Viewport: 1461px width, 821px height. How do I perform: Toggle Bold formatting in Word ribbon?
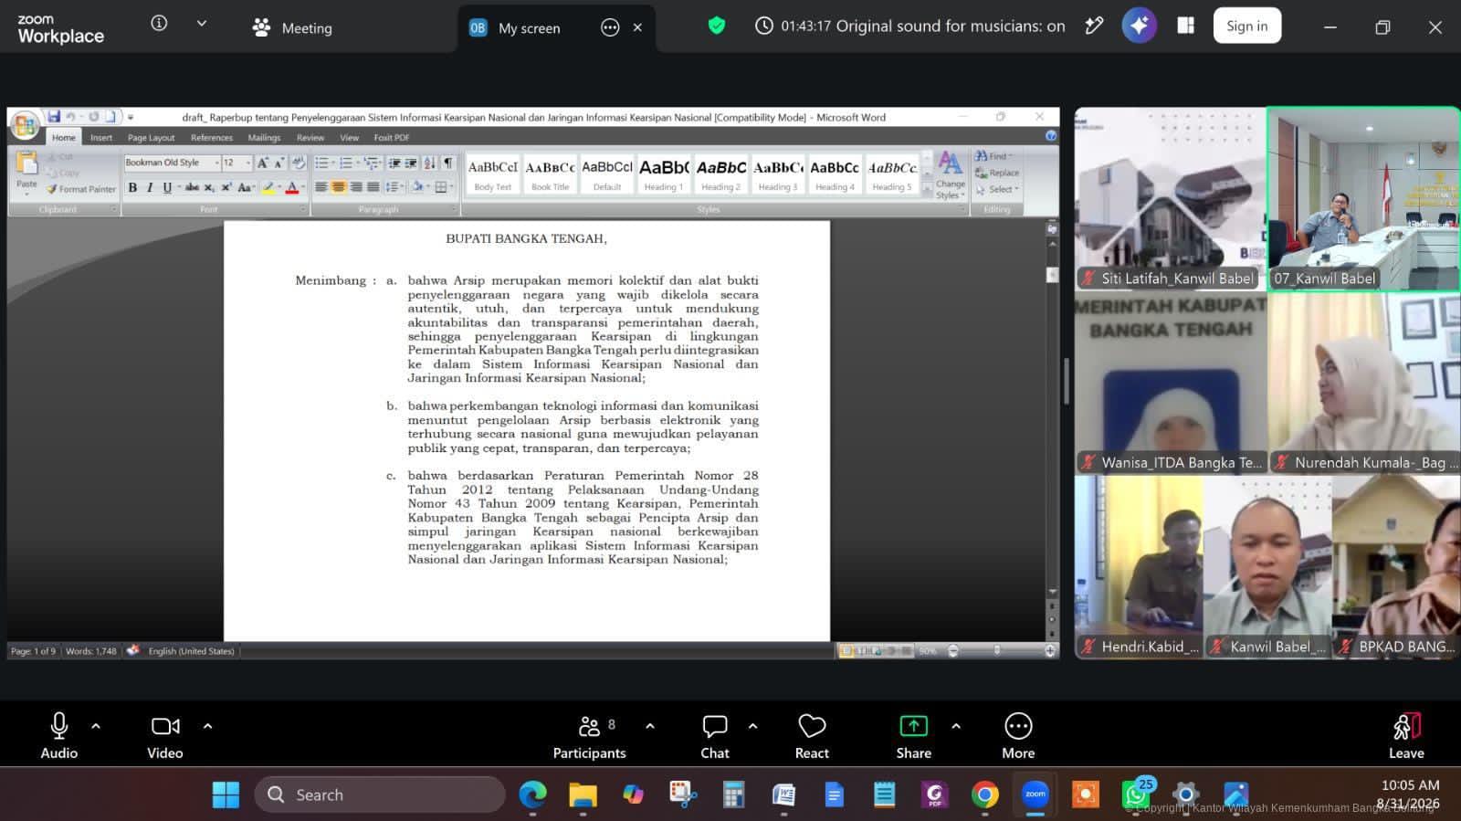132,187
